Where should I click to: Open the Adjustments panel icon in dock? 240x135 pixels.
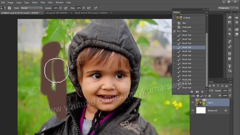[x=237, y=29]
